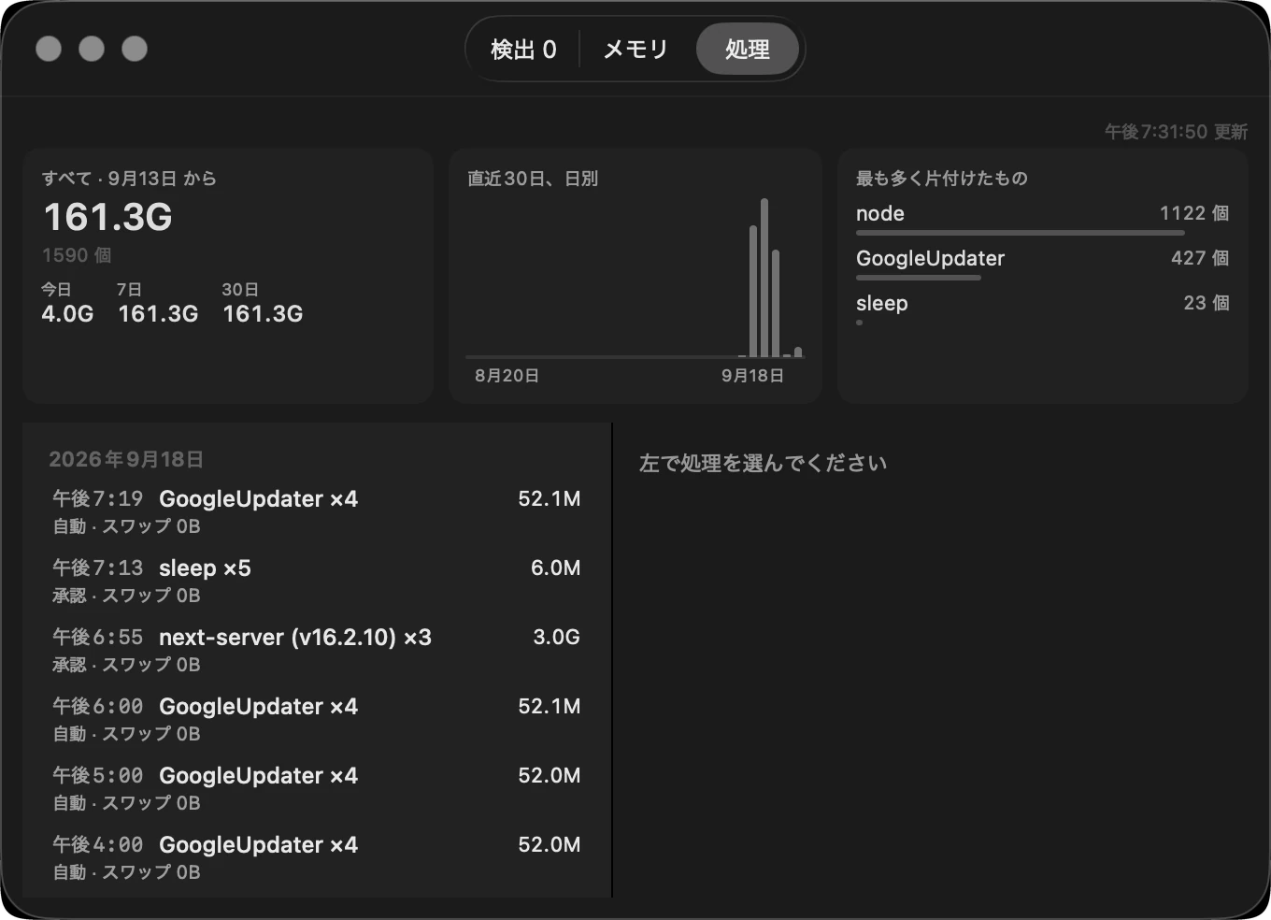This screenshot has width=1271, height=920.
Task: Select the 処理 tab
Action: 747,50
